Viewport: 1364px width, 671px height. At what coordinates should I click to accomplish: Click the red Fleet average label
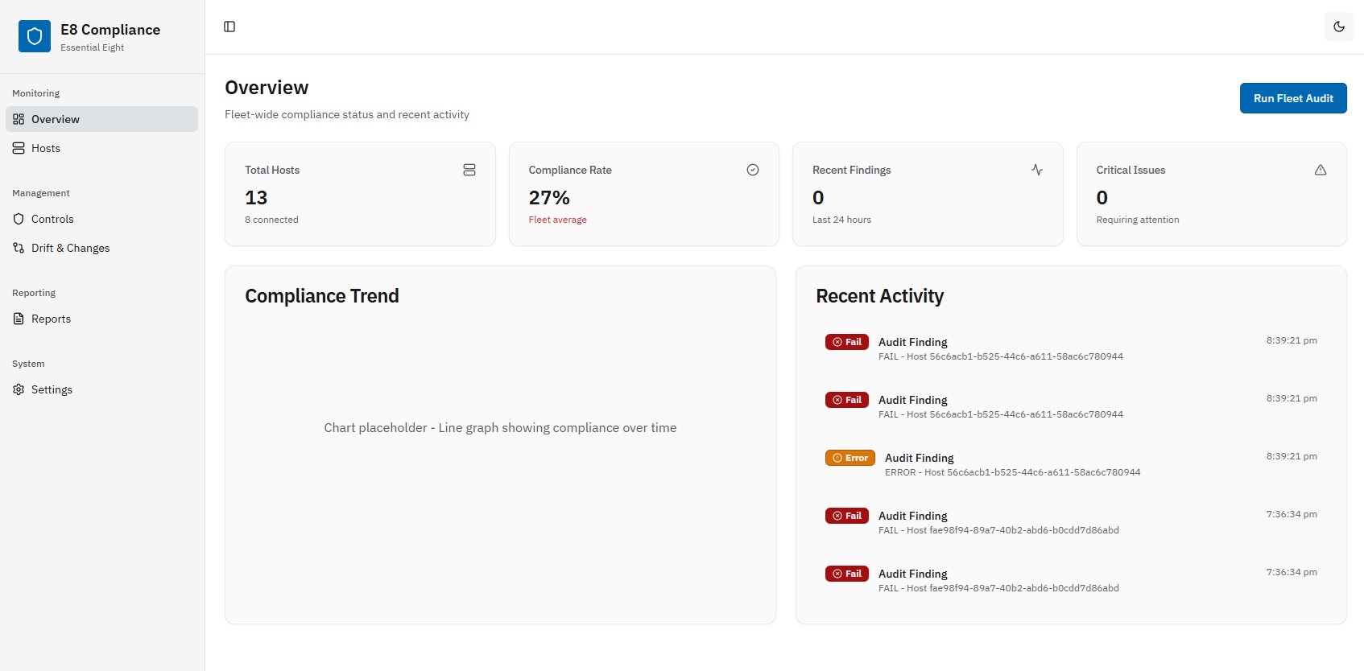(557, 220)
